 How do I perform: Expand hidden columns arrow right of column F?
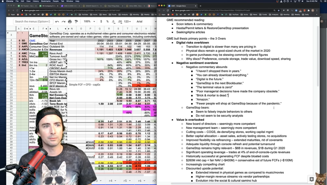click(46, 29)
